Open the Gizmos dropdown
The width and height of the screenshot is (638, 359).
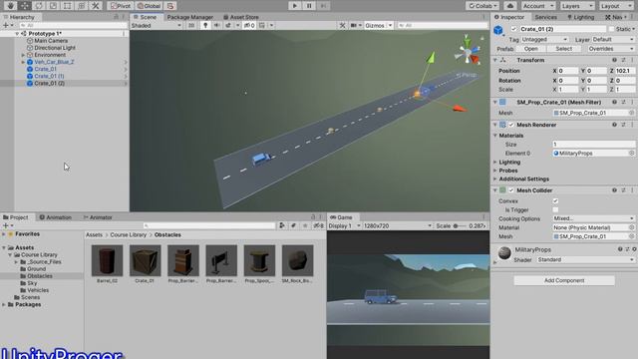point(378,26)
